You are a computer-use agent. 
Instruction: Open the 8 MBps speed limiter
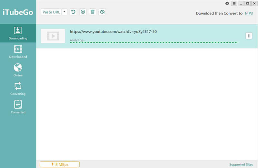click(60, 164)
